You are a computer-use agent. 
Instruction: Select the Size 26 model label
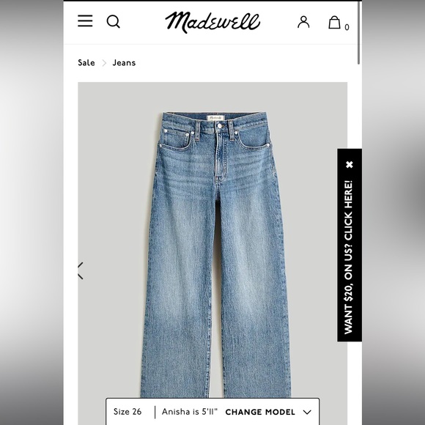(127, 412)
